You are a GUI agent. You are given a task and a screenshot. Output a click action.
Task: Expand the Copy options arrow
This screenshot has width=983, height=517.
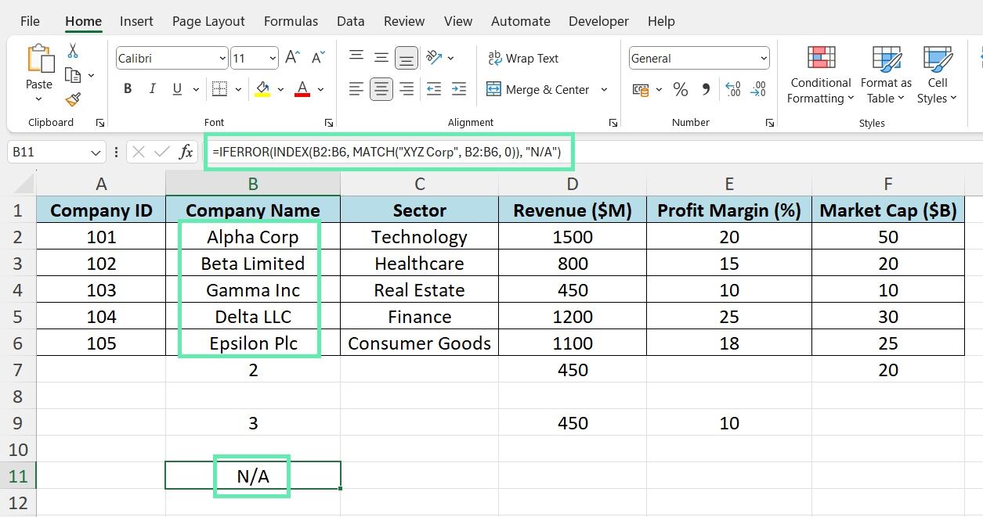click(x=92, y=76)
